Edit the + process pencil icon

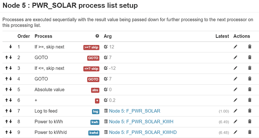(235, 100)
